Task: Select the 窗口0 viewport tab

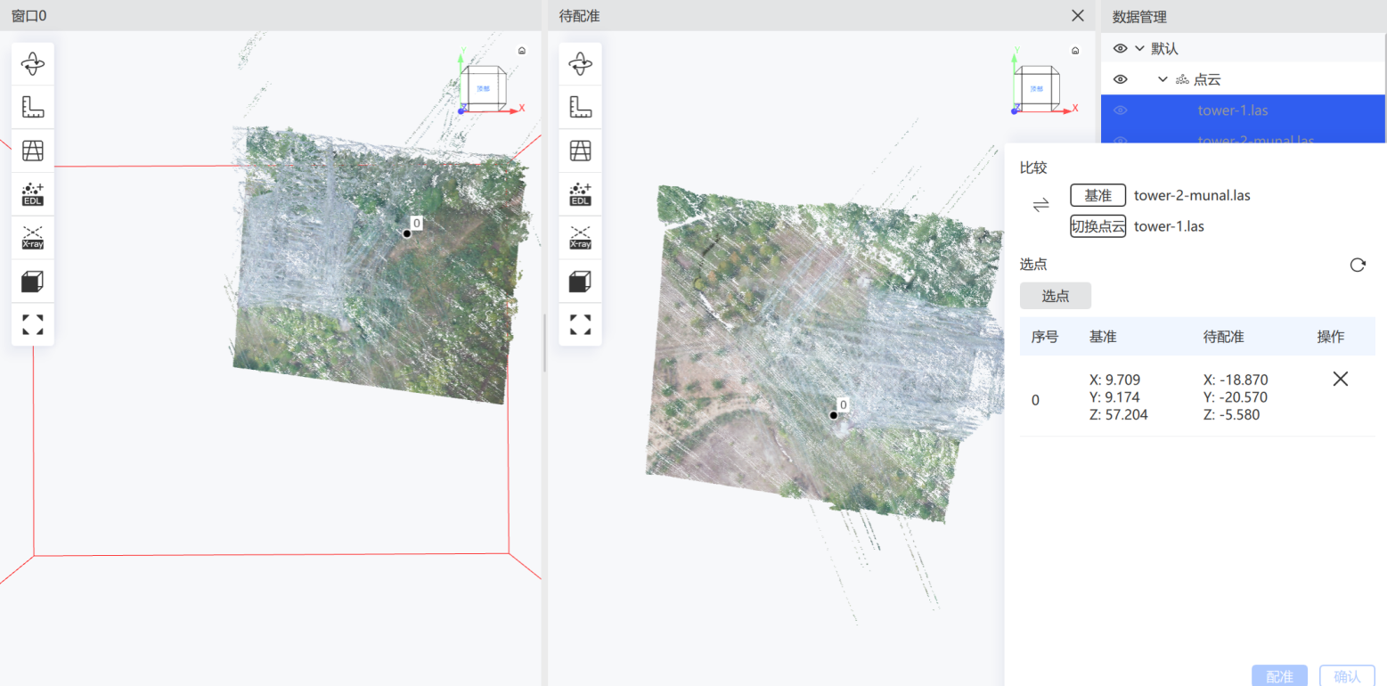Action: click(29, 16)
